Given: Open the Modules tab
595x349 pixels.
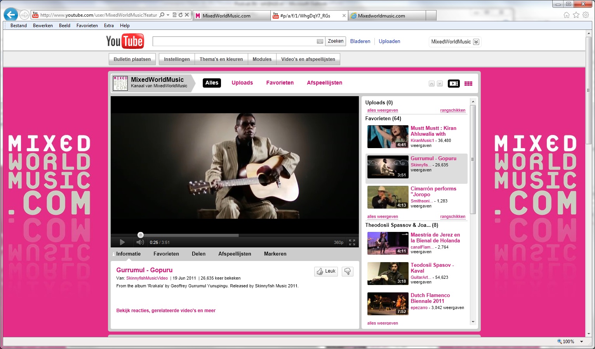Looking at the screenshot, I should pyautogui.click(x=262, y=59).
